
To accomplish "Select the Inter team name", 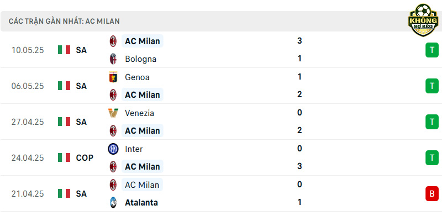I will pos(134,149).
